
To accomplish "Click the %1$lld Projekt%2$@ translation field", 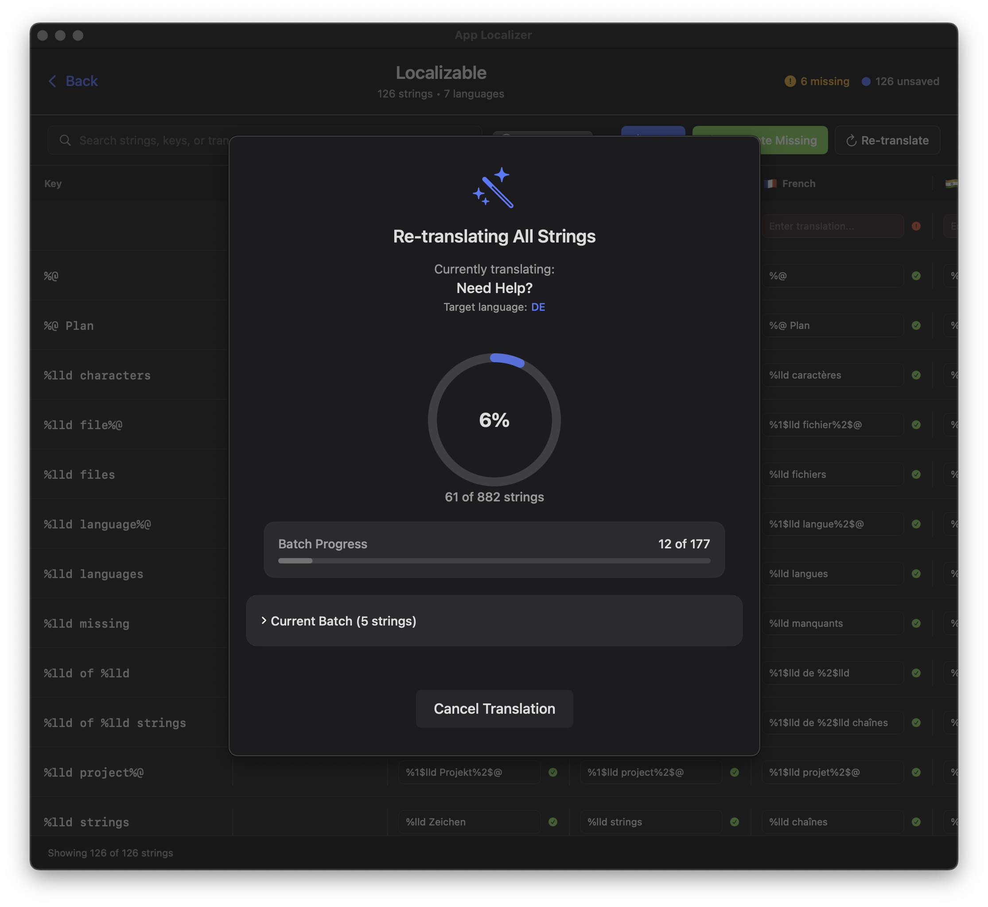I will pyautogui.click(x=469, y=772).
